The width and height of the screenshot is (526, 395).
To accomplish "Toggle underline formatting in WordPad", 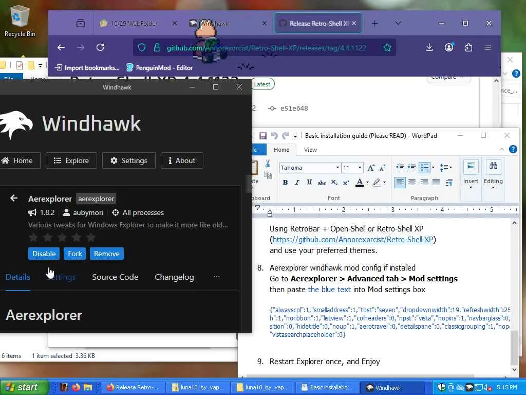I will [x=309, y=183].
